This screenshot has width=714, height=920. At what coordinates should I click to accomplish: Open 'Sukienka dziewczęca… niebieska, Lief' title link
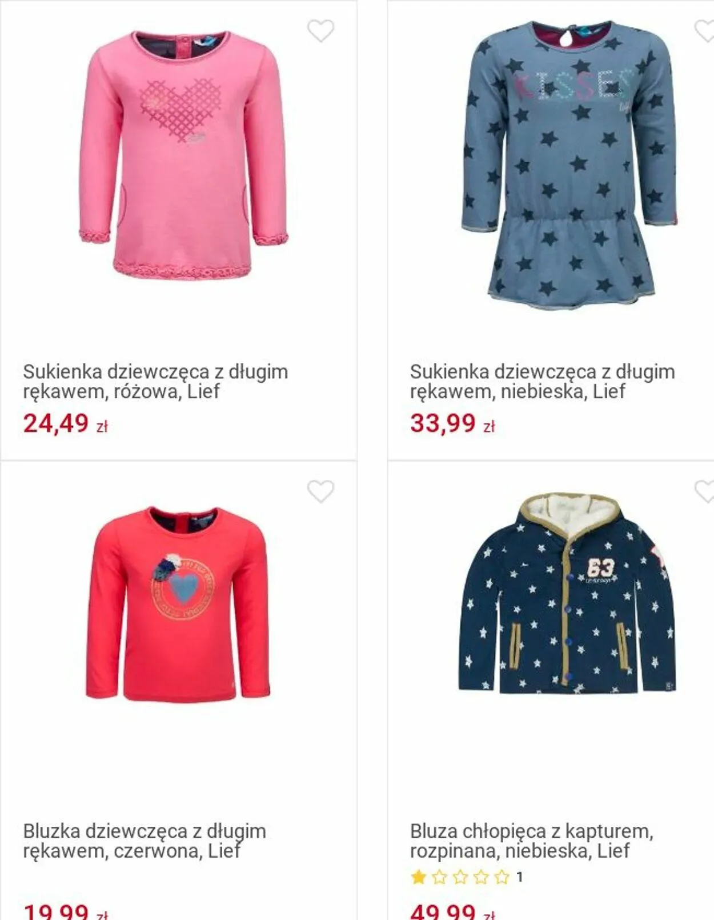pos(542,381)
